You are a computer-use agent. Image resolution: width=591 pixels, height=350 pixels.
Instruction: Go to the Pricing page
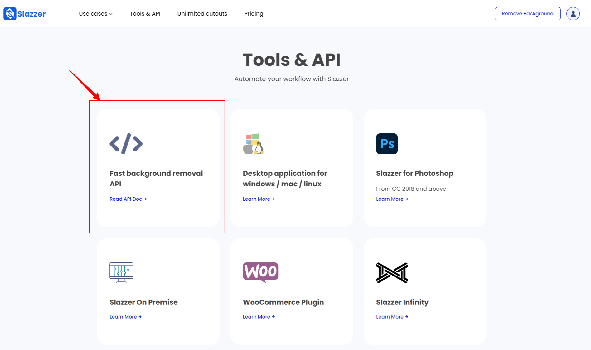pyautogui.click(x=254, y=14)
